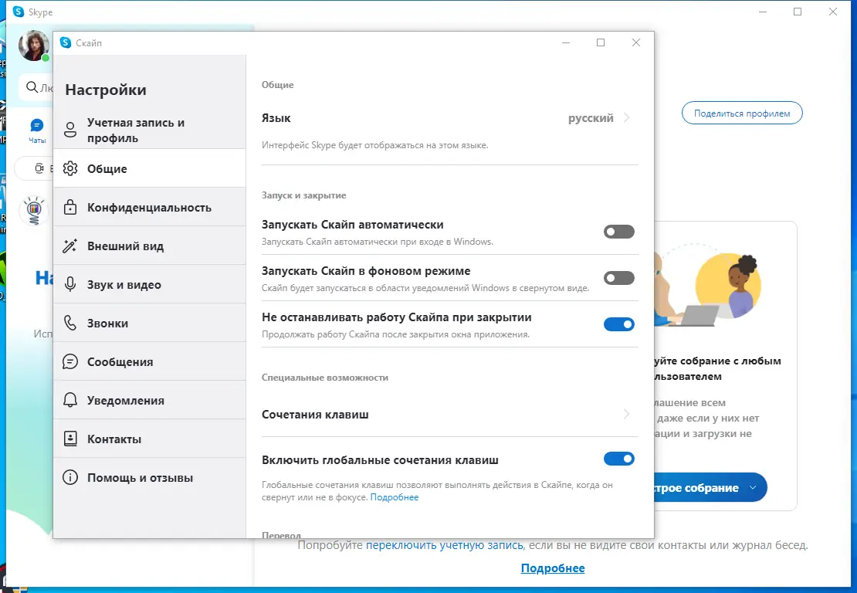Screen dimensions: 857x593
Task: Open the Язык language selector
Action: [605, 117]
